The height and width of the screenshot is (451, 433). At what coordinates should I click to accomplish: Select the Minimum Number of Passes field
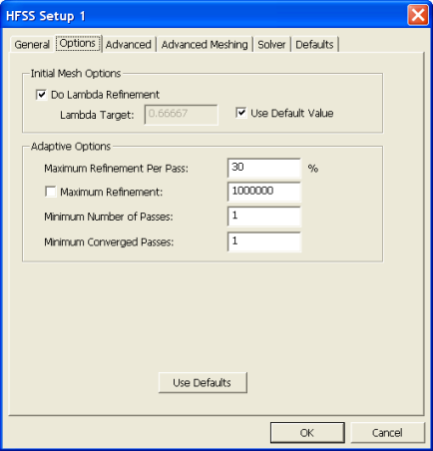click(264, 217)
